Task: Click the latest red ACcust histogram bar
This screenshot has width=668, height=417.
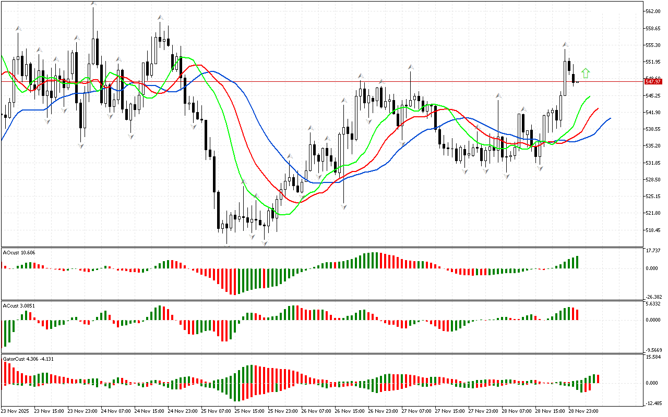Action: click(577, 314)
